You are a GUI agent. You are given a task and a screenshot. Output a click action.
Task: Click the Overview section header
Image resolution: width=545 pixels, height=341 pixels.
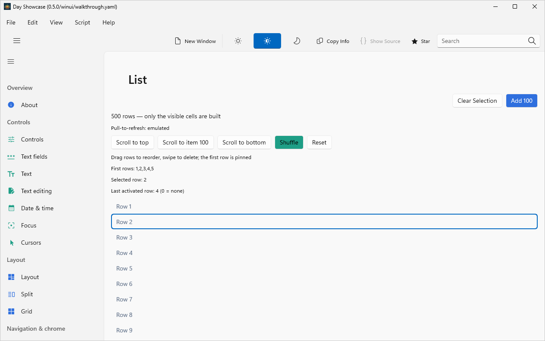click(20, 88)
